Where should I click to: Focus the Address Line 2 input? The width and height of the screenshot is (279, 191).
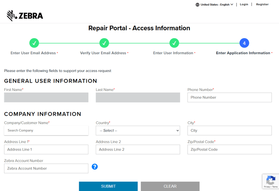pyautogui.click(x=138, y=149)
